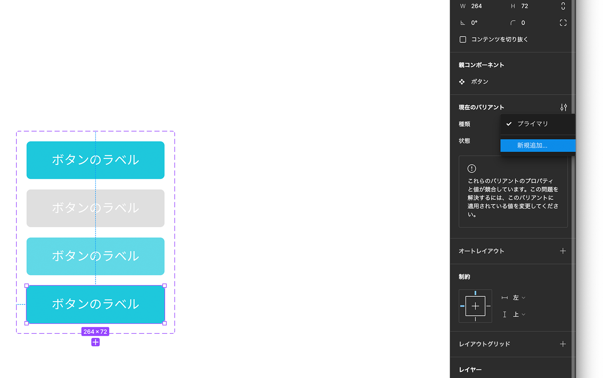Go to parent component ボタン
Image resolution: width=603 pixels, height=378 pixels.
(480, 82)
